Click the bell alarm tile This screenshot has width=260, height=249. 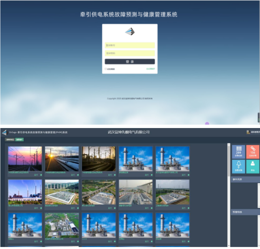(238, 166)
